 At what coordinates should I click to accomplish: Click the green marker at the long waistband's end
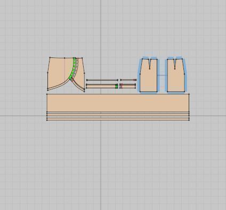coord(117,86)
